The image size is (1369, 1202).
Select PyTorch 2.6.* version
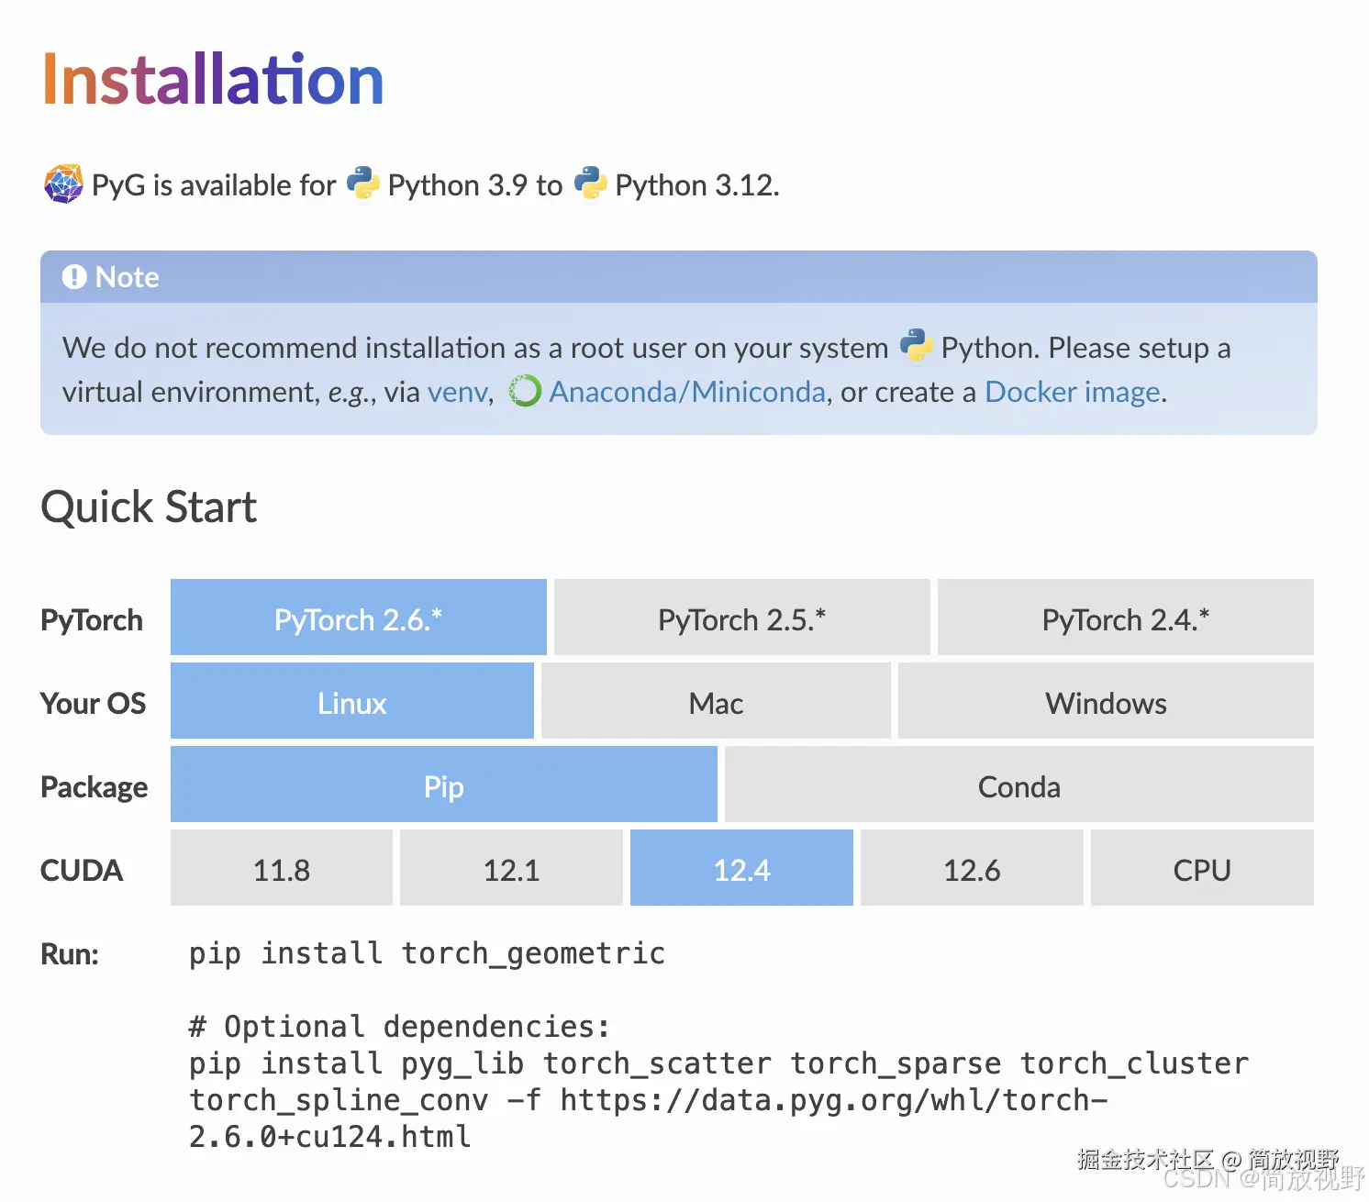pos(359,618)
